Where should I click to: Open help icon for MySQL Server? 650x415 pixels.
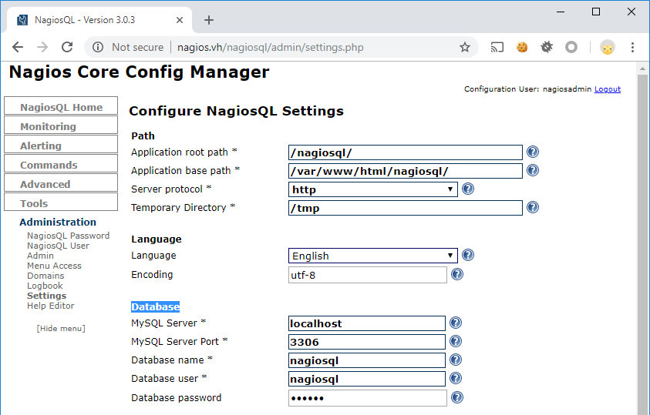click(x=456, y=323)
